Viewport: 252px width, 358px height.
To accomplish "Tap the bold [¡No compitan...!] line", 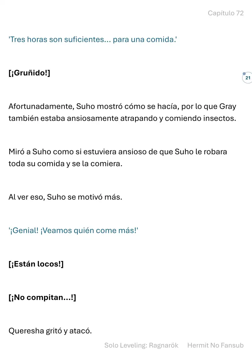I will point(42,297).
